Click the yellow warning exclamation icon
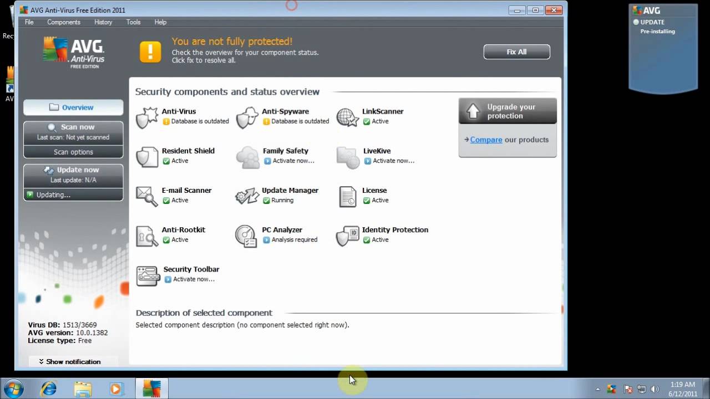Image resolution: width=710 pixels, height=399 pixels. 150,52
